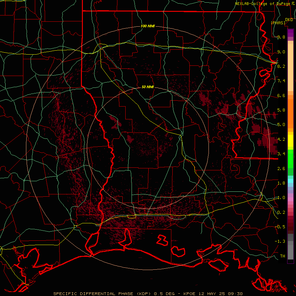Select the 7.4 scale value

(281, 81)
